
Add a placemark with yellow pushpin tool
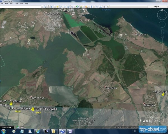(x=57, y=7)
